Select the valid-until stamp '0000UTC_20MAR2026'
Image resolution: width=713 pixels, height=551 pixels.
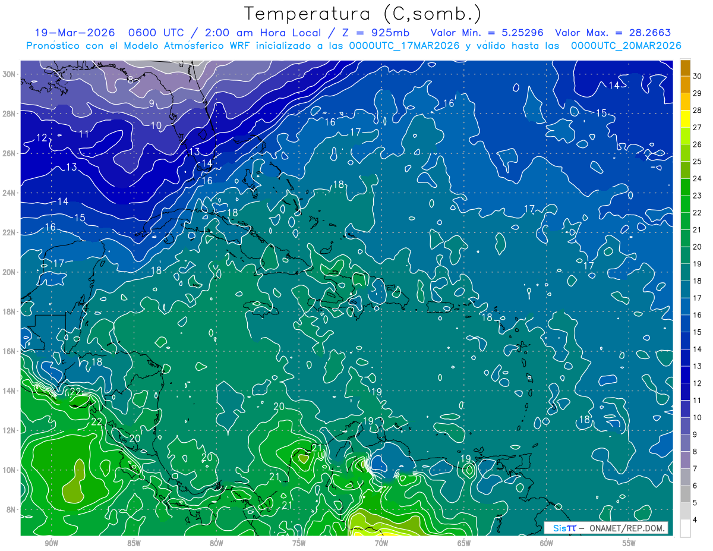(626, 46)
